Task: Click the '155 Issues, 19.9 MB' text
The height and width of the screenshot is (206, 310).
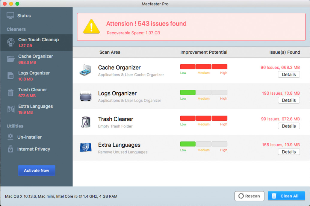Action: (281, 145)
